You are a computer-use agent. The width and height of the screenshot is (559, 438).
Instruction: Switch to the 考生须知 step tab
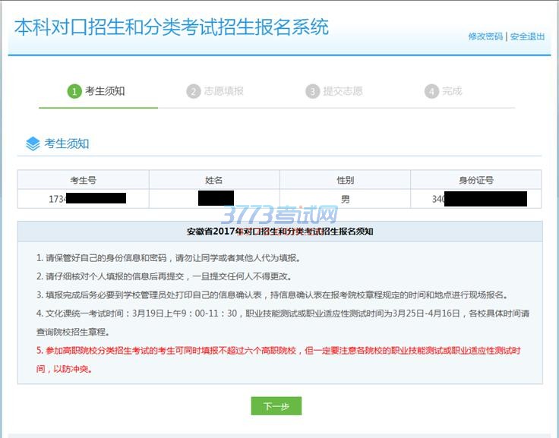coord(105,91)
